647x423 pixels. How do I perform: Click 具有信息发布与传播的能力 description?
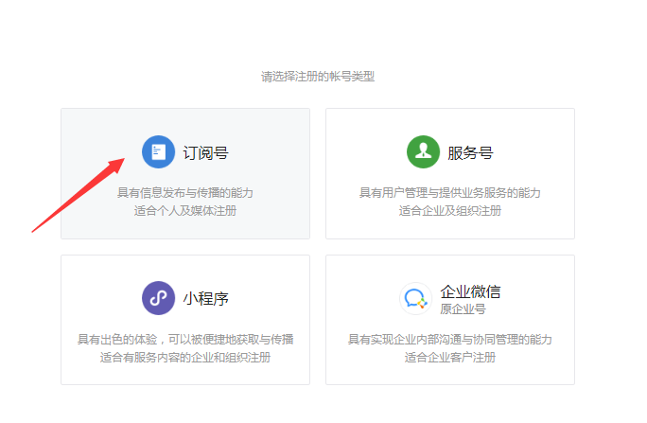click(x=185, y=193)
